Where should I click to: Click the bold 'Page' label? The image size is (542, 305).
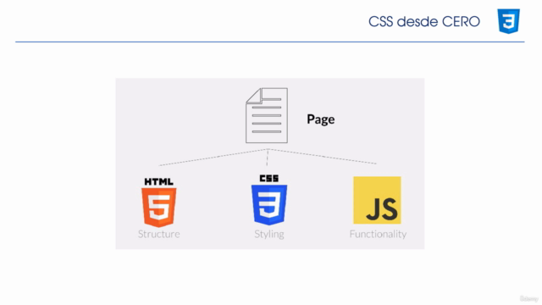(321, 119)
